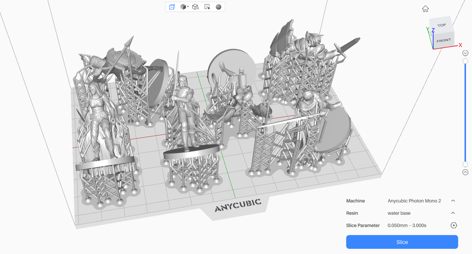Reset the view with the home icon
Image resolution: width=472 pixels, height=254 pixels.
pyautogui.click(x=425, y=9)
